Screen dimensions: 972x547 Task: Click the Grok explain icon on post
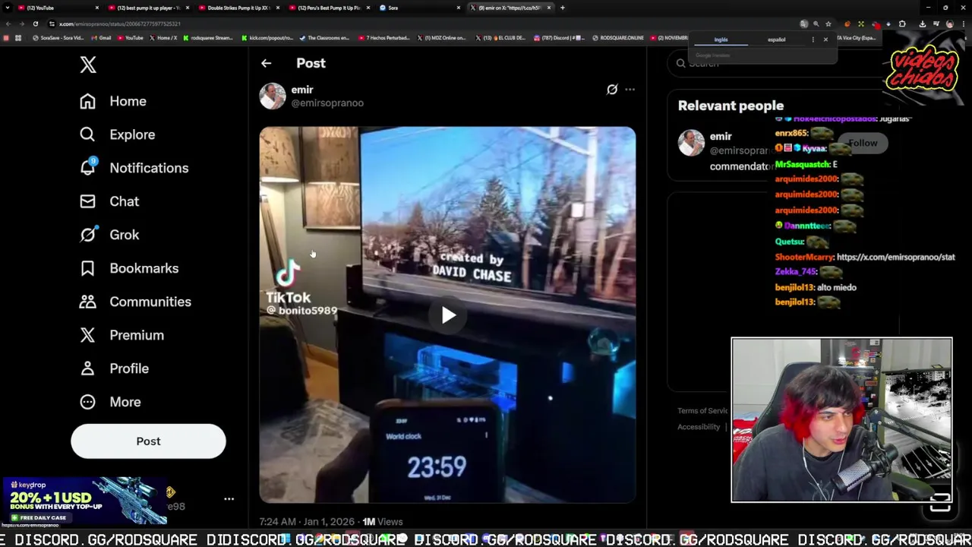tap(612, 90)
